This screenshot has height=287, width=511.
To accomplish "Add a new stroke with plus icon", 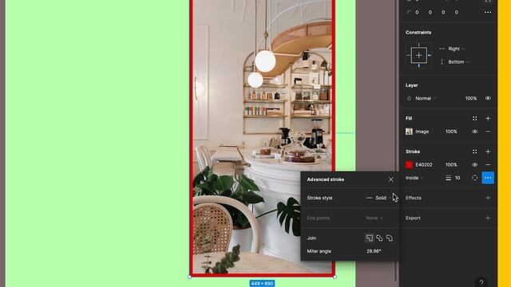I will (488, 151).
